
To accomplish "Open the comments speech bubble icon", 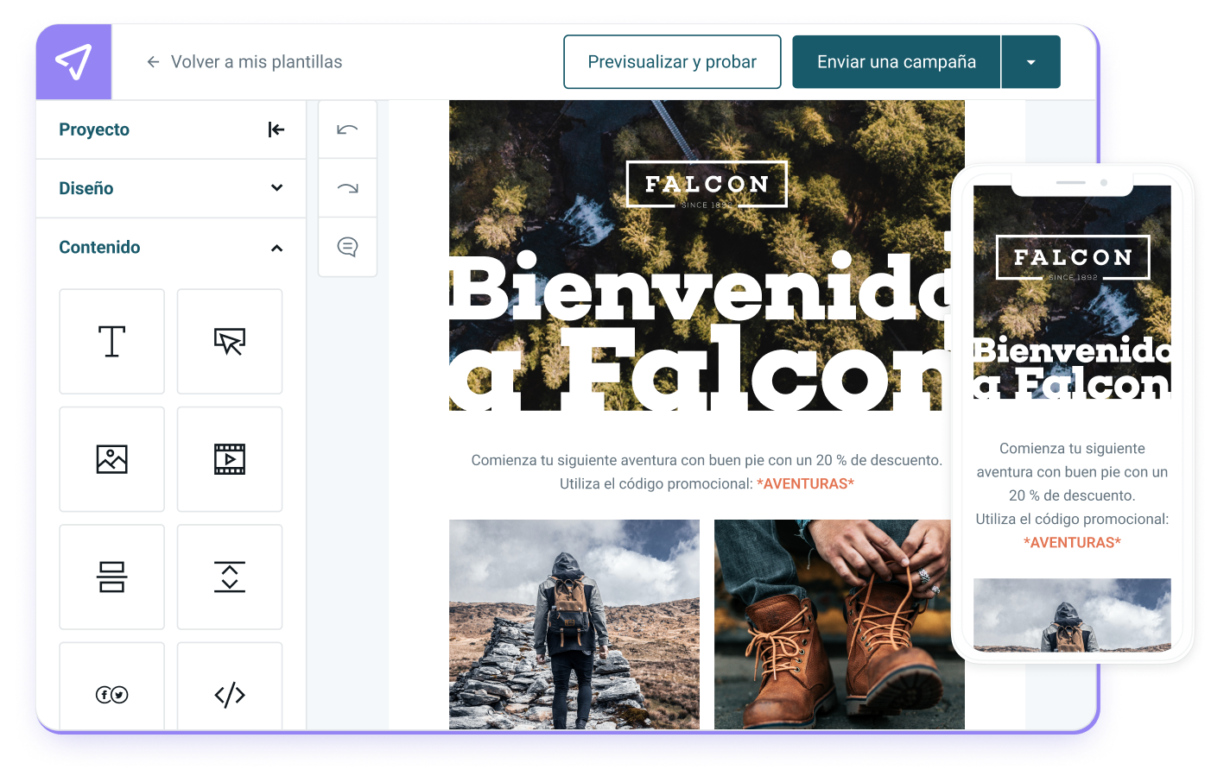I will click(x=347, y=247).
